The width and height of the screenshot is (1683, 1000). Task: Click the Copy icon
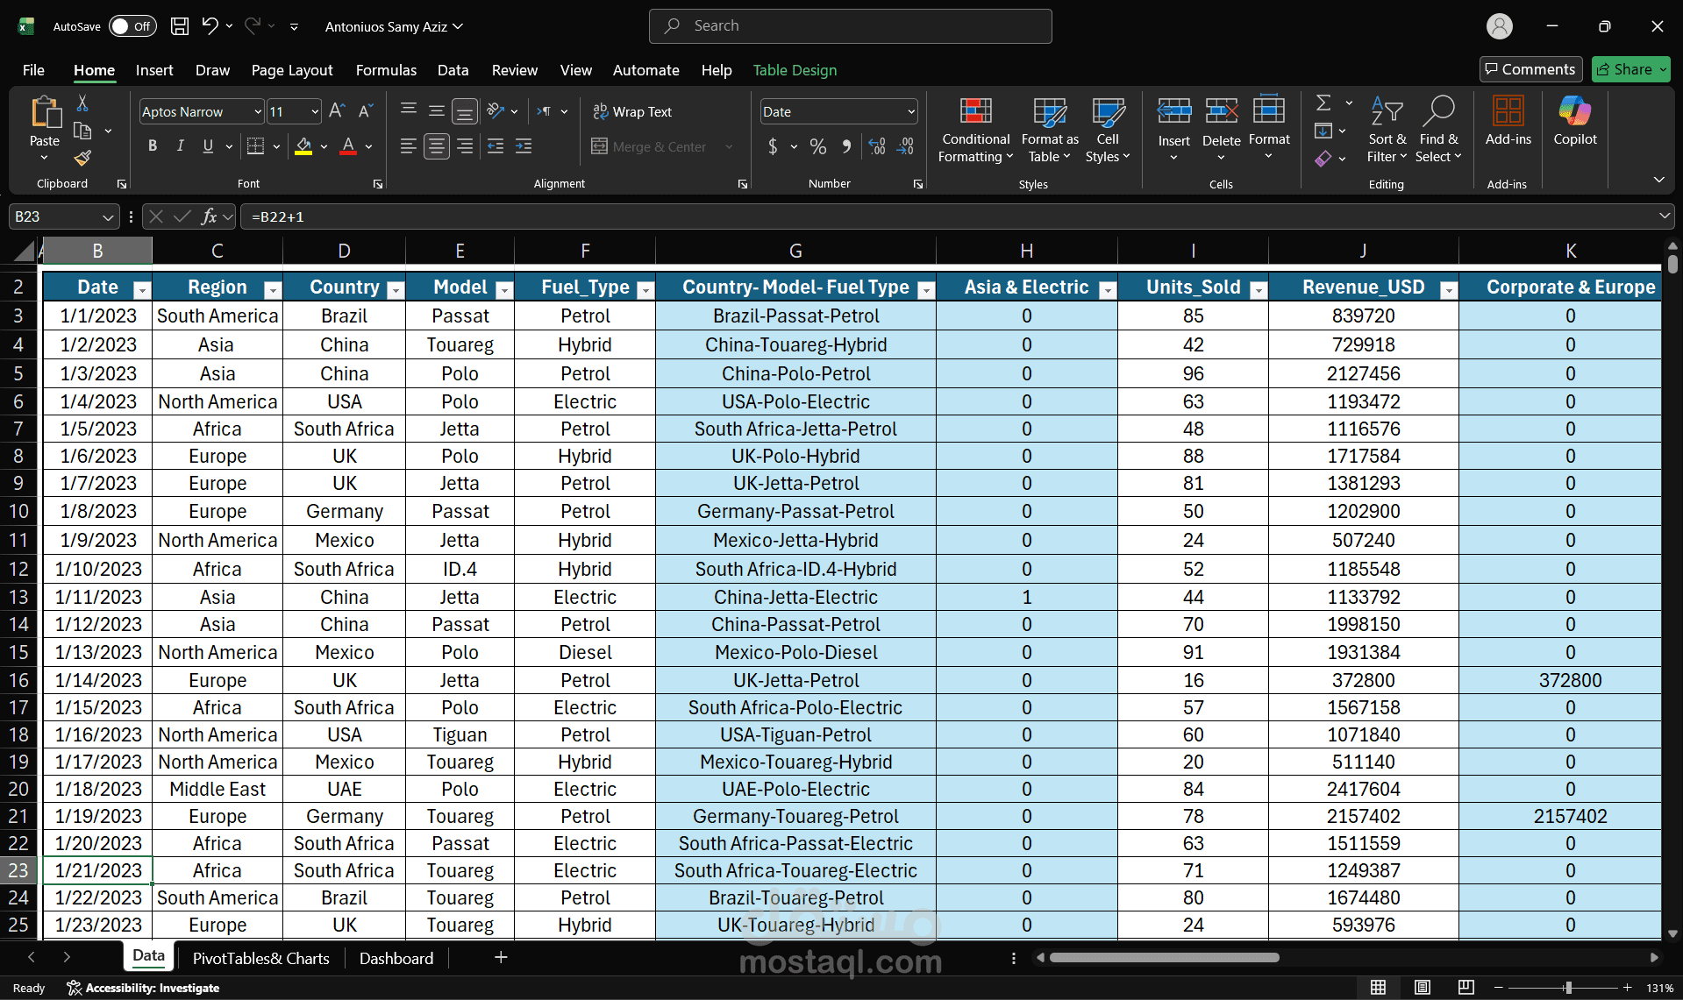click(x=82, y=131)
